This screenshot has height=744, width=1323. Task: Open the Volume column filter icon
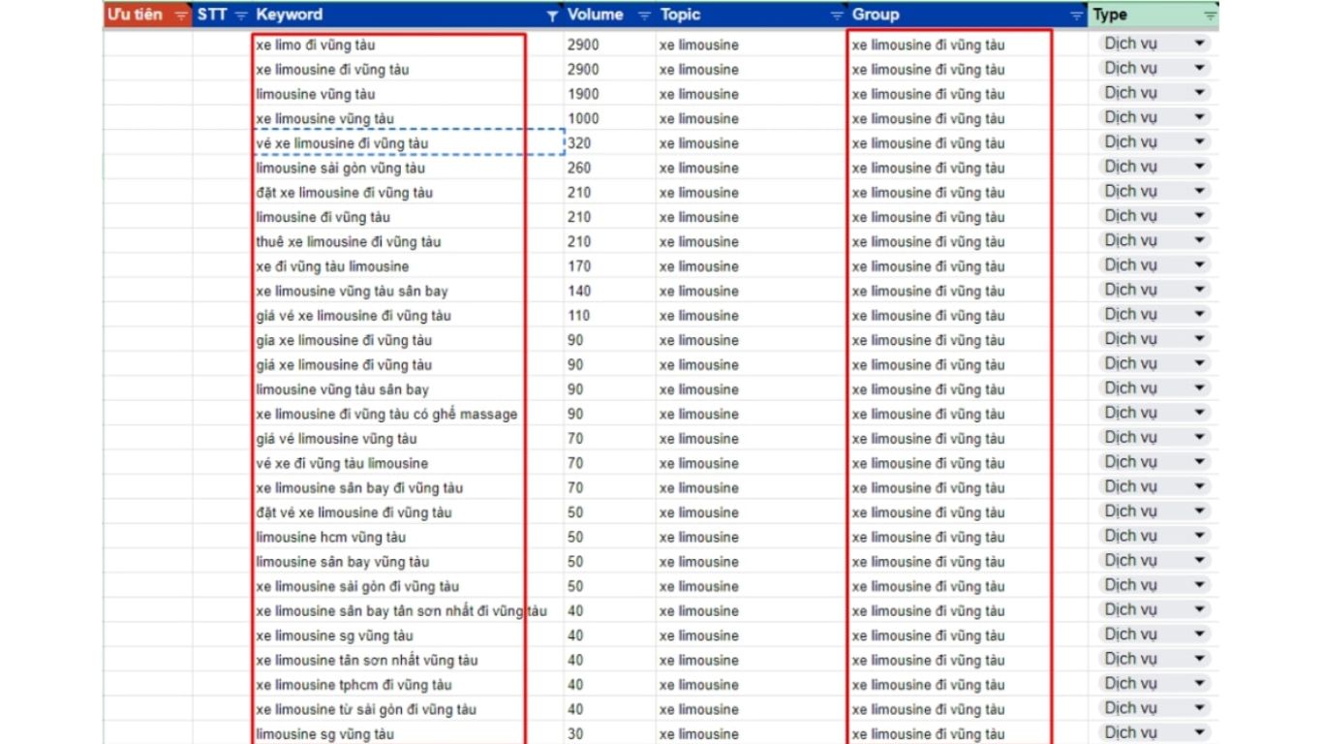644,15
